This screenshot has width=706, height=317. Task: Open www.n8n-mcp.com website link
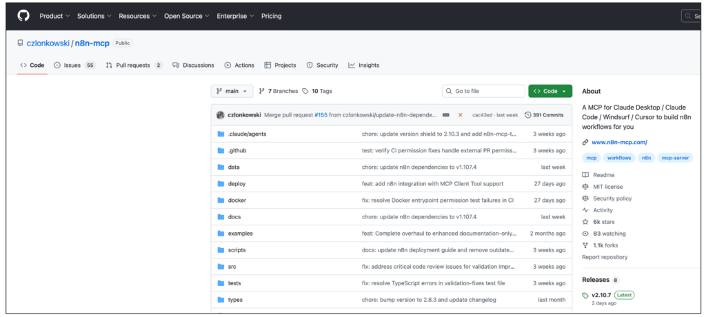click(x=619, y=142)
